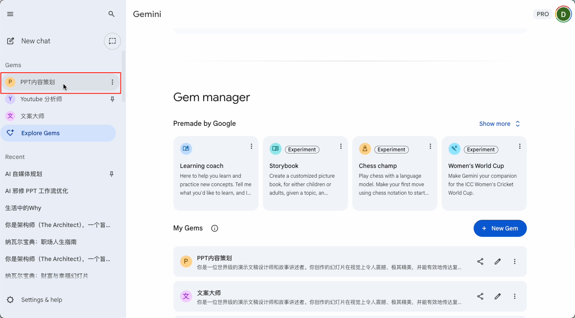Screen dimensions: 575x318
Task: Create a gem with the New Gem button
Action: tap(500, 228)
